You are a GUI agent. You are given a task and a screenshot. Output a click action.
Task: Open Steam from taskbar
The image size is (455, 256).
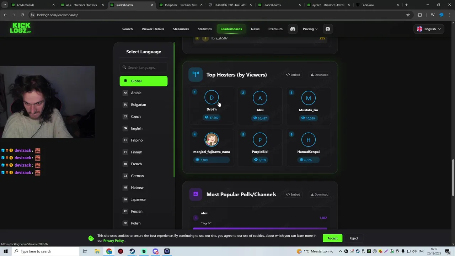132,251
